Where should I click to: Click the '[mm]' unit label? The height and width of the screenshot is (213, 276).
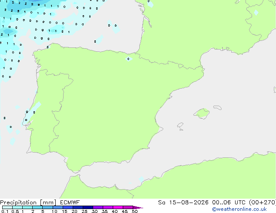pyautogui.click(x=48, y=203)
